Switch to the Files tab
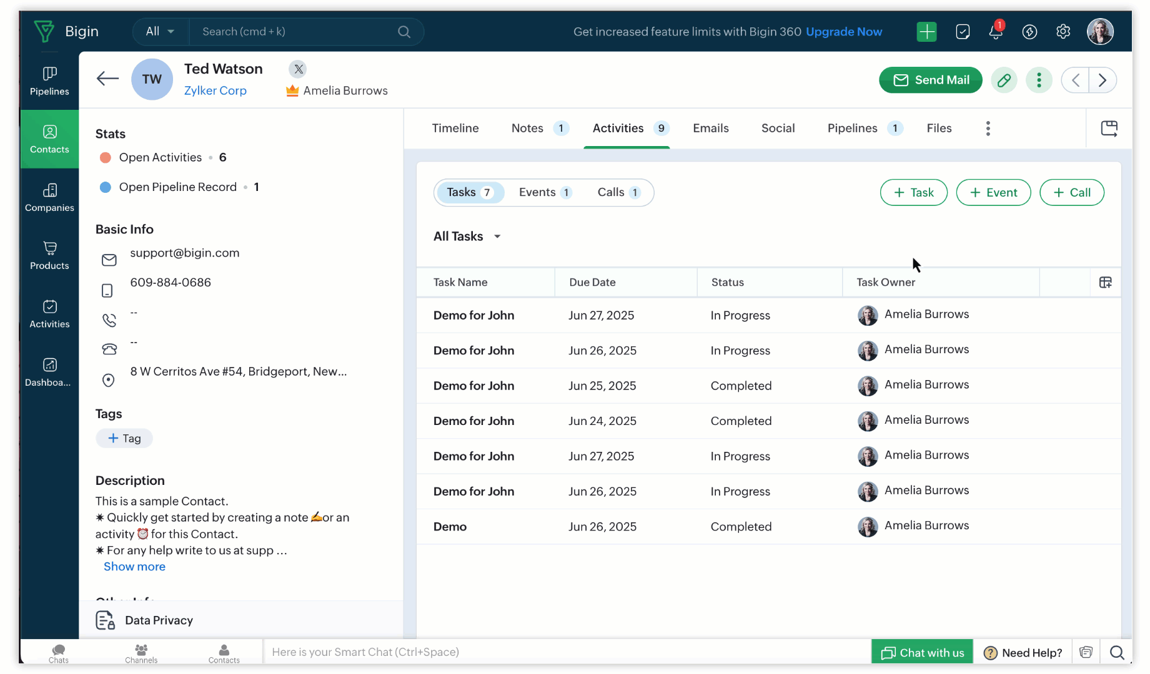The width and height of the screenshot is (1150, 674). pos(939,129)
